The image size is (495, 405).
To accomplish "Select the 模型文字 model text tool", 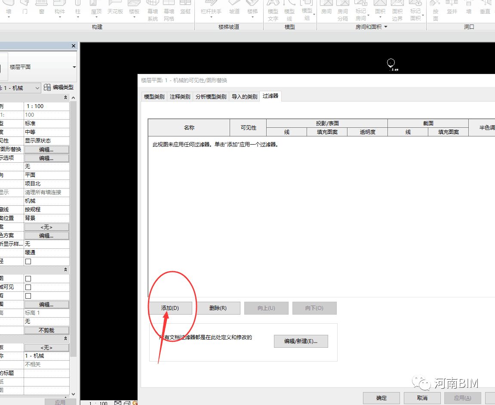I will (273, 11).
